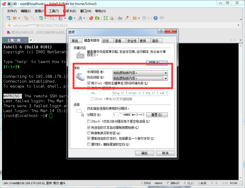245x188 pixels.
Task: Enable Shift+双击 按分隔符选择 checkbox
Action: pyautogui.click(x=89, y=121)
